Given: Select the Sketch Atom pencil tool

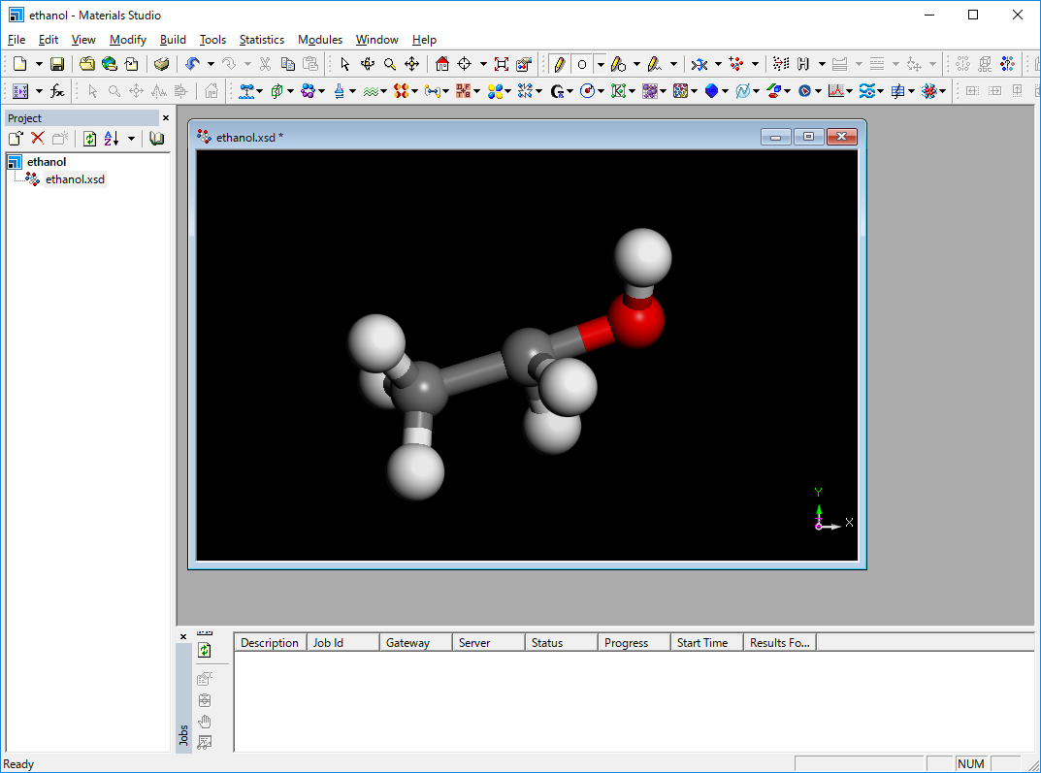Looking at the screenshot, I should [559, 64].
